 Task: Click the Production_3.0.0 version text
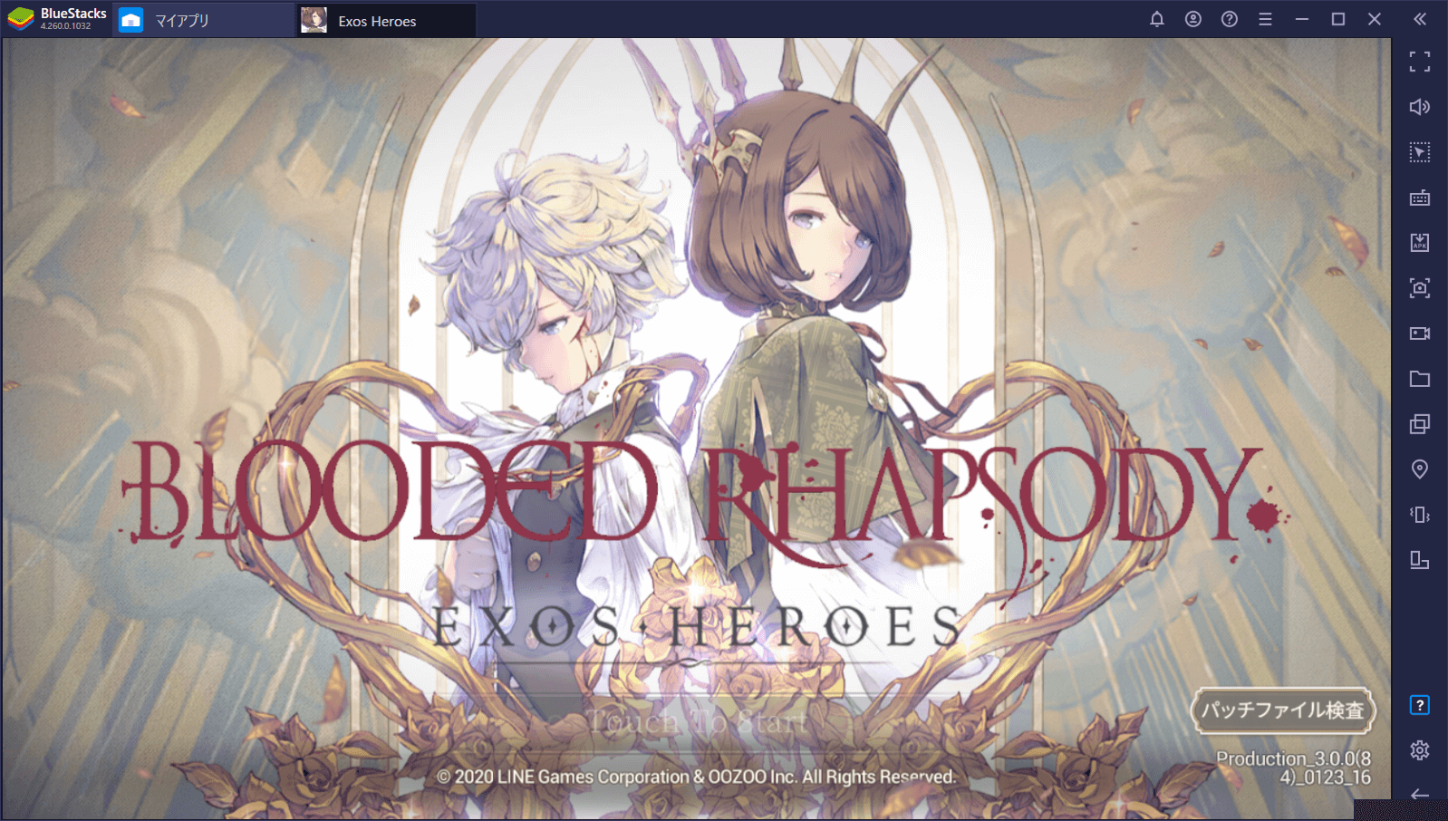(x=1293, y=768)
